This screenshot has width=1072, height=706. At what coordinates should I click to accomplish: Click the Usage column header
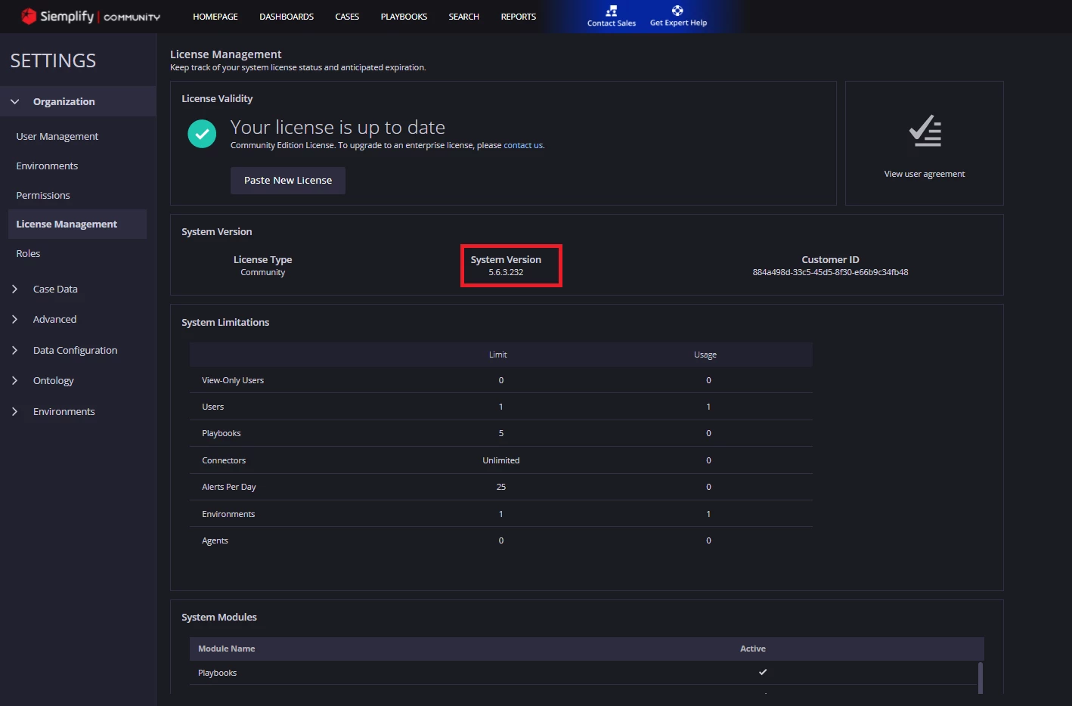[705, 355]
